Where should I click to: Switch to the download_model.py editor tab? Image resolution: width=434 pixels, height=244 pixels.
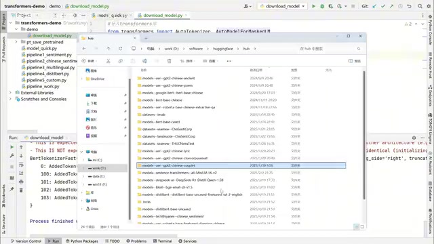[163, 15]
